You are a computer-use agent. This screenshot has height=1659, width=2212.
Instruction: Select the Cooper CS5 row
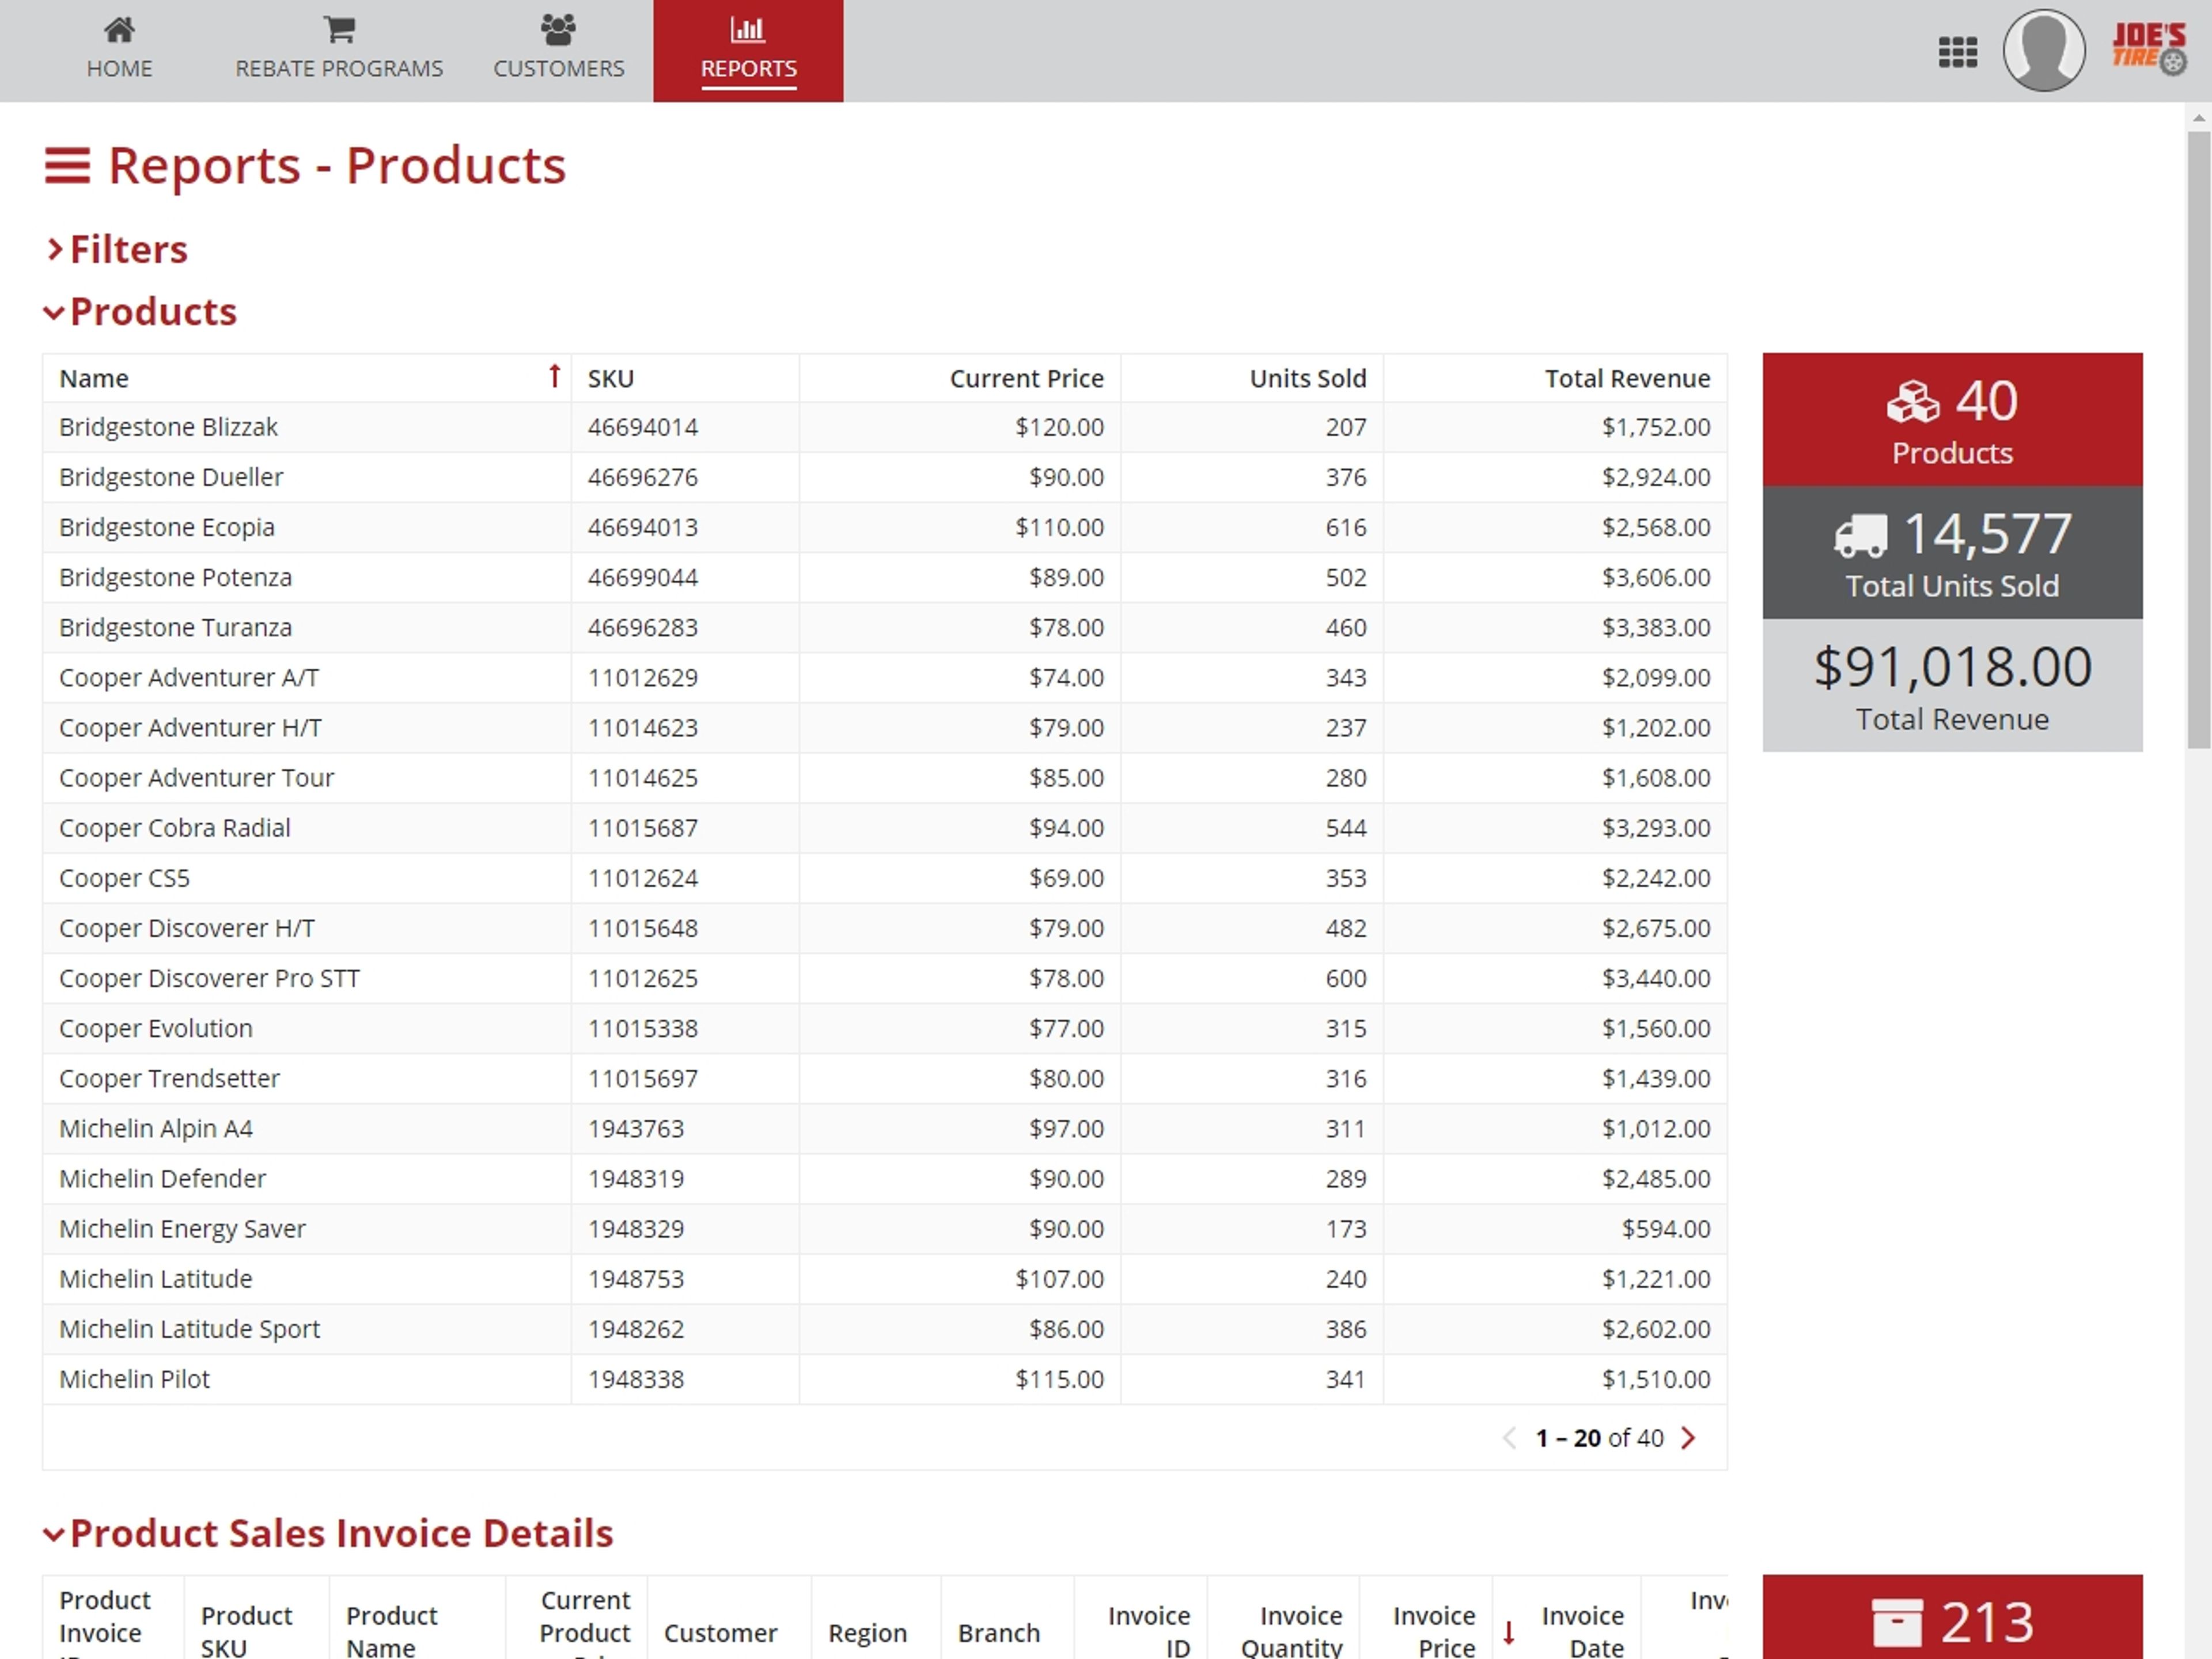(x=884, y=878)
